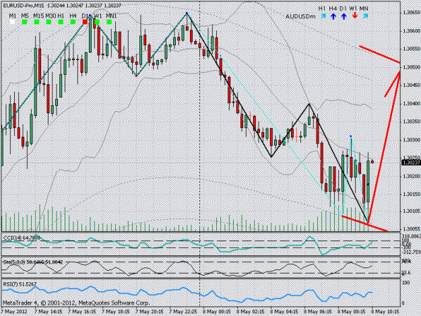Click the 1.30350 price axis label
Image resolution: width=421 pixels, height=316 pixels.
pos(411,122)
